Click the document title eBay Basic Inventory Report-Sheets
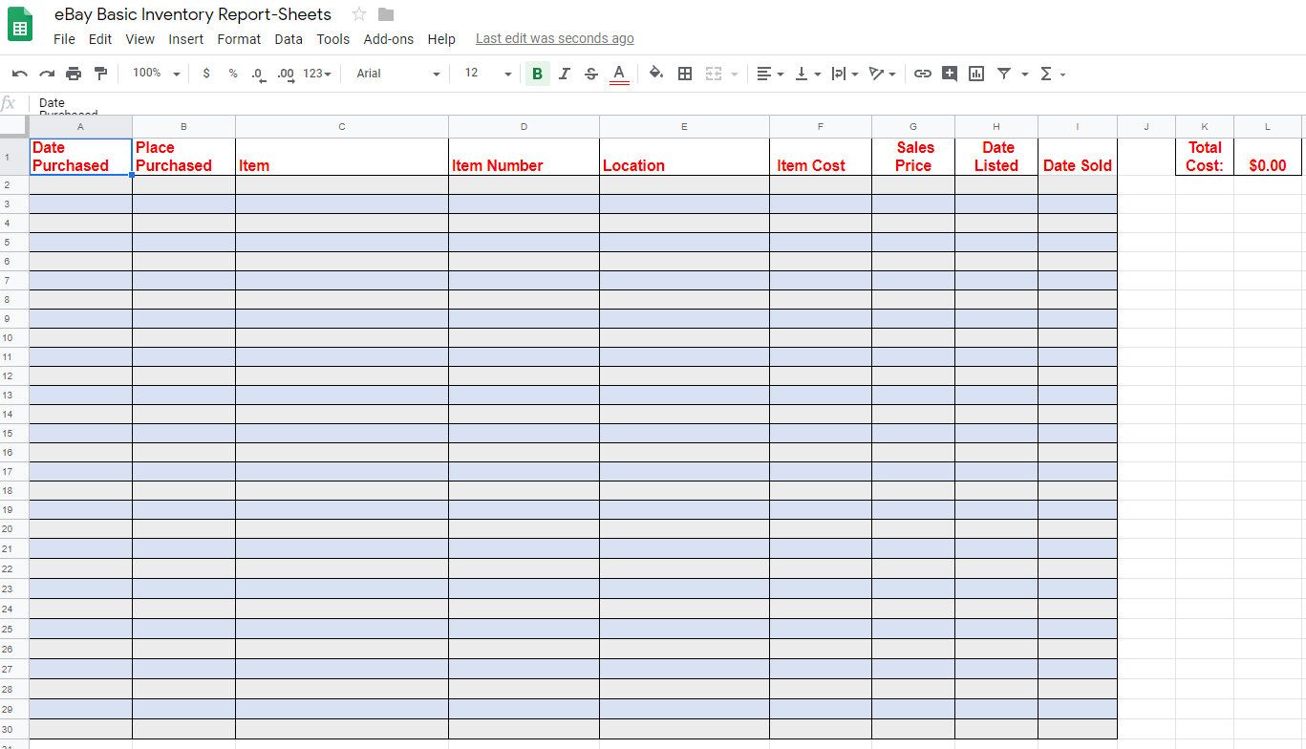This screenshot has height=749, width=1306. [193, 14]
